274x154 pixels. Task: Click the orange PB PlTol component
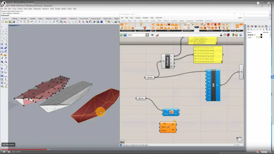[168, 127]
